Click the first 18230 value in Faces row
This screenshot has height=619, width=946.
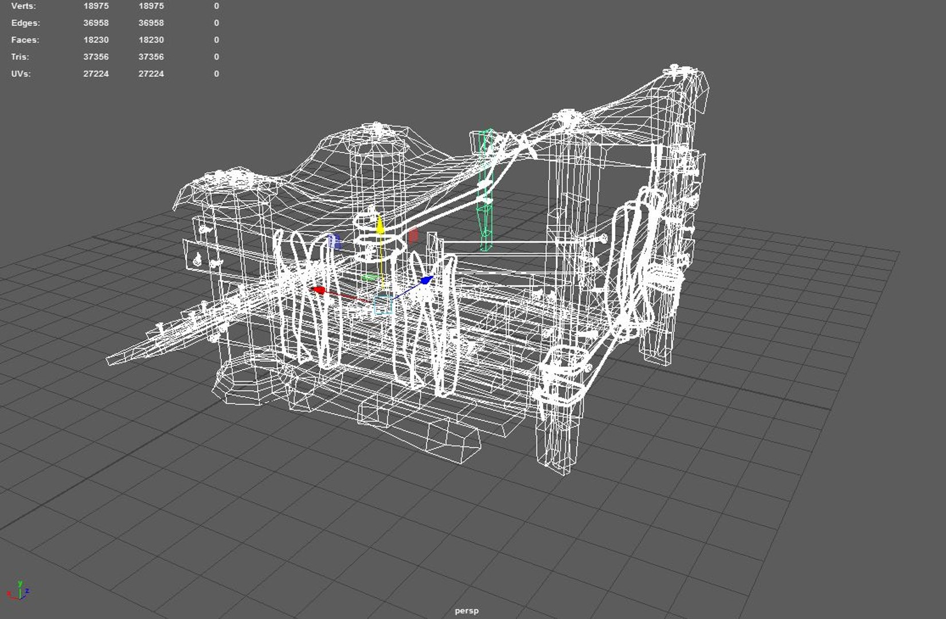coord(96,40)
